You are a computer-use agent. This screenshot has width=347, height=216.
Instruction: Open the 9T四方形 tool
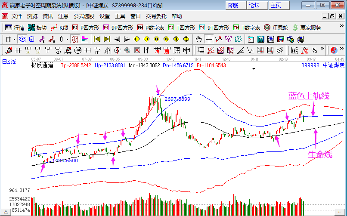[x=214, y=28]
